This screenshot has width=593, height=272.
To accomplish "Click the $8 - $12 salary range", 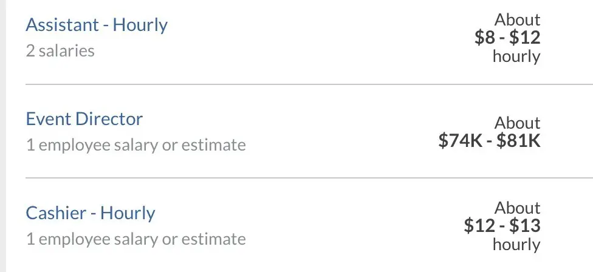I will 507,38.
